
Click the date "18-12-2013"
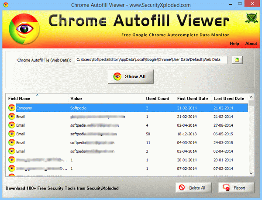(x=187, y=134)
